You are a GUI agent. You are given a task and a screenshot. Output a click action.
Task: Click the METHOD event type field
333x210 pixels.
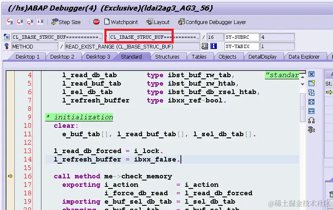click(x=35, y=46)
